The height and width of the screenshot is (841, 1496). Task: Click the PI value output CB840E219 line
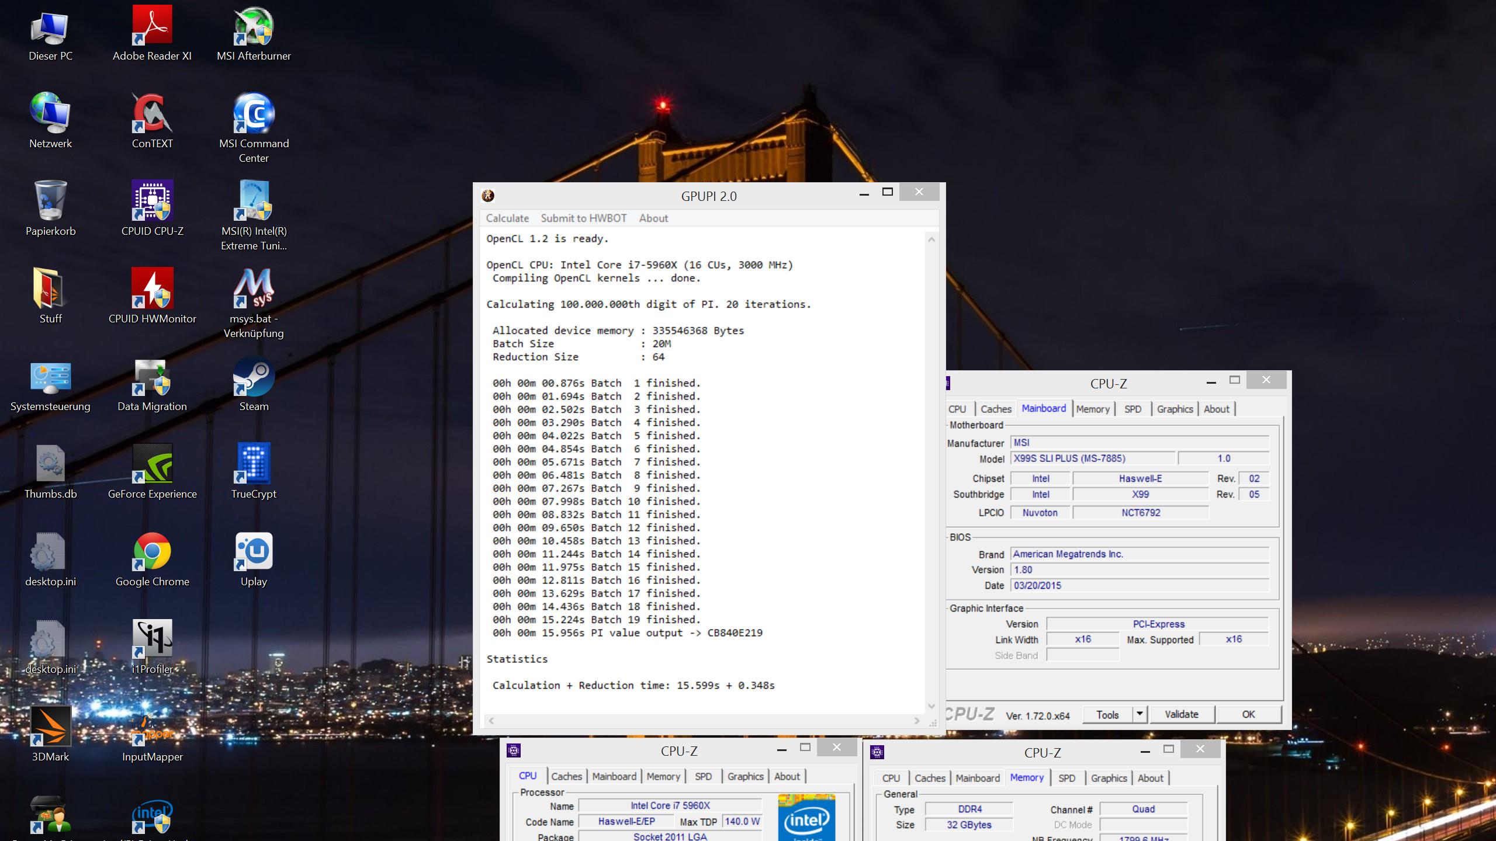tap(627, 633)
